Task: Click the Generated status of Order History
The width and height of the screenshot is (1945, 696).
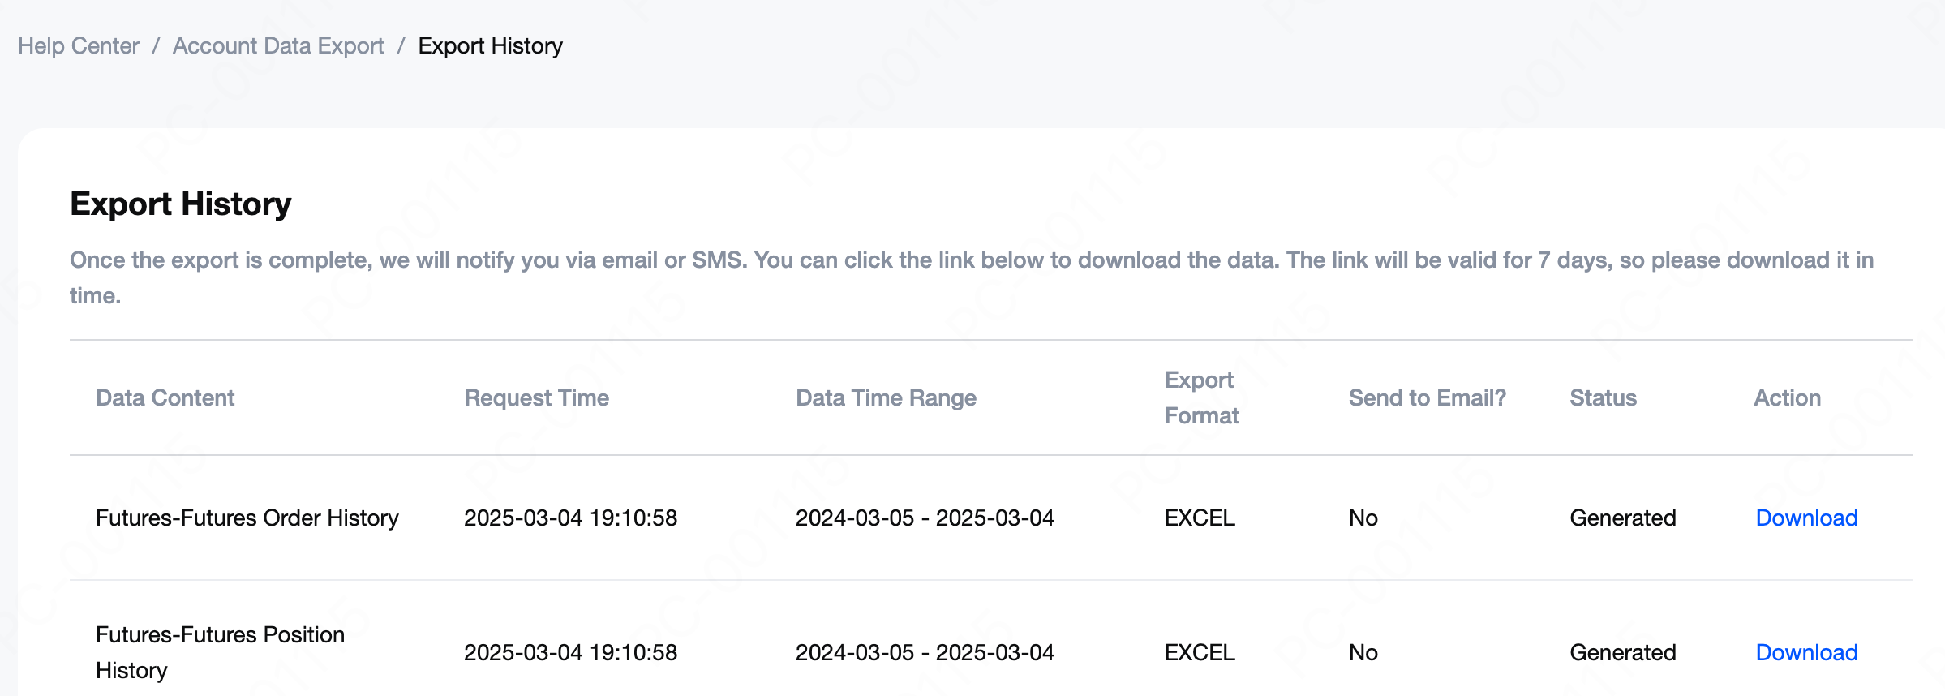Action: pyautogui.click(x=1622, y=518)
